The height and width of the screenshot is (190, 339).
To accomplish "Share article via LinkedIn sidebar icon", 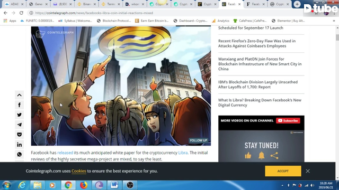I will point(19,145).
